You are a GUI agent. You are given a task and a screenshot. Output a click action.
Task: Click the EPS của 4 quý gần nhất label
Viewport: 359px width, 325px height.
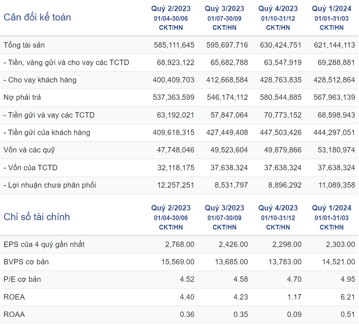coord(44,245)
